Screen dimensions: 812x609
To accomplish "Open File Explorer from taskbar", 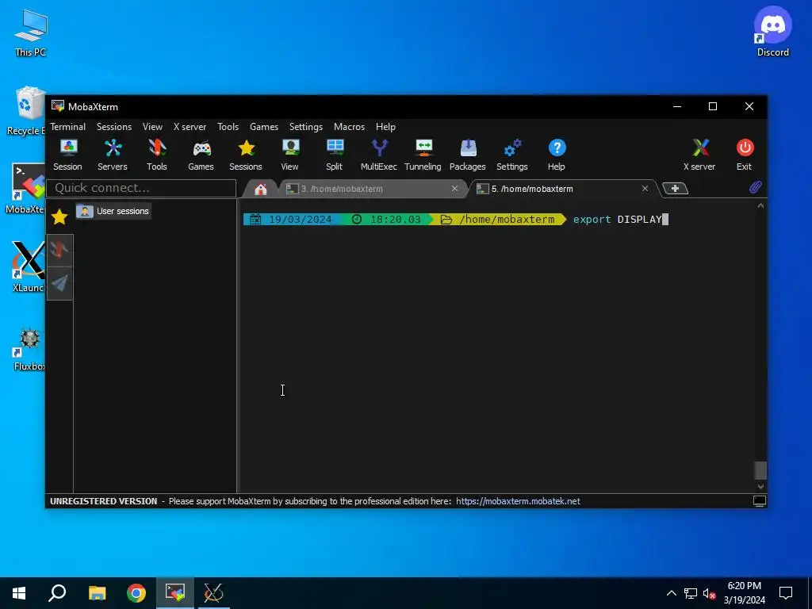I will (97, 593).
